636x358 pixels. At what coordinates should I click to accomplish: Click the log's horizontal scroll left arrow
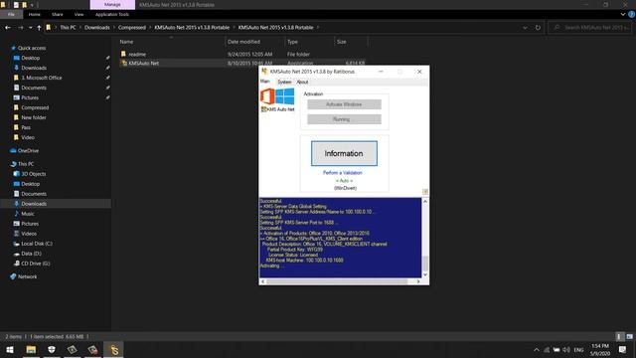262,281
